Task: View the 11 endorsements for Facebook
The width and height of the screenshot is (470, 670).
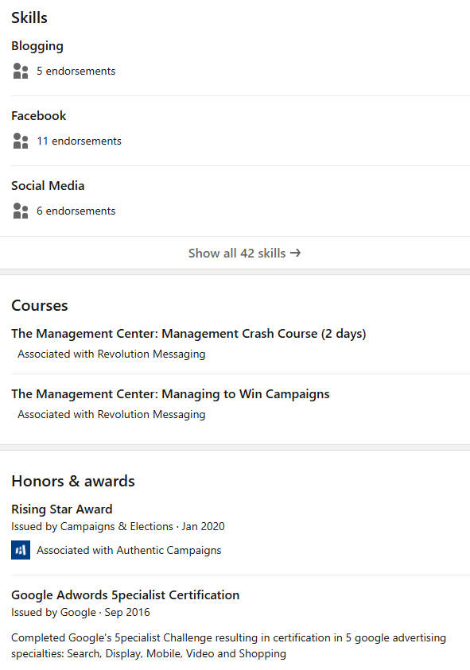Action: click(x=79, y=141)
